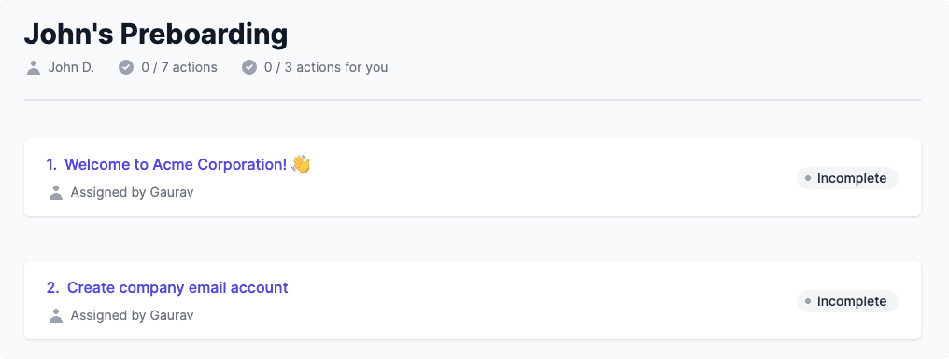
Task: Click the 0 / 3 actions for you counter
Action: pyautogui.click(x=326, y=67)
